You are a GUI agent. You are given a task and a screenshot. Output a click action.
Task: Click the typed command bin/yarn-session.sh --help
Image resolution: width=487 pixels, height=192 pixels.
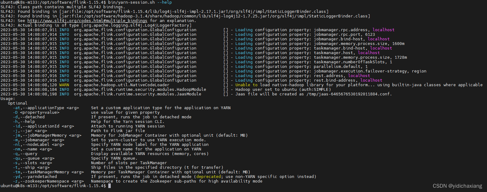pos(140,2)
